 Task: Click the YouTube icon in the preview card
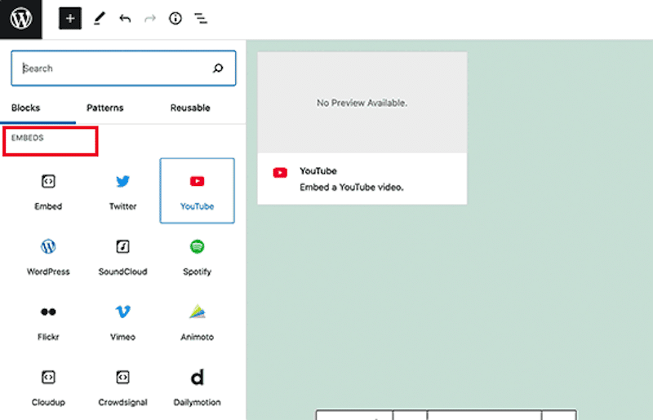(x=280, y=172)
